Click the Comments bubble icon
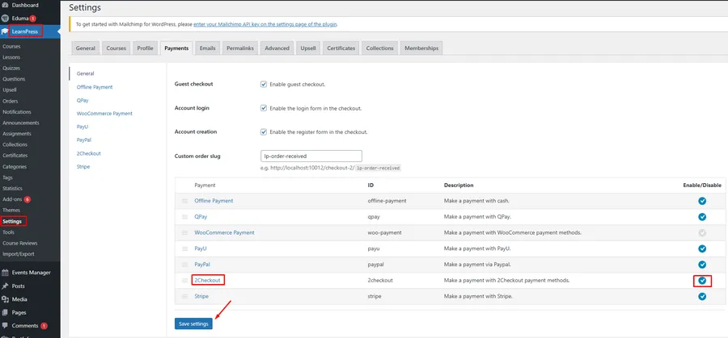The width and height of the screenshot is (728, 338). (x=6, y=325)
